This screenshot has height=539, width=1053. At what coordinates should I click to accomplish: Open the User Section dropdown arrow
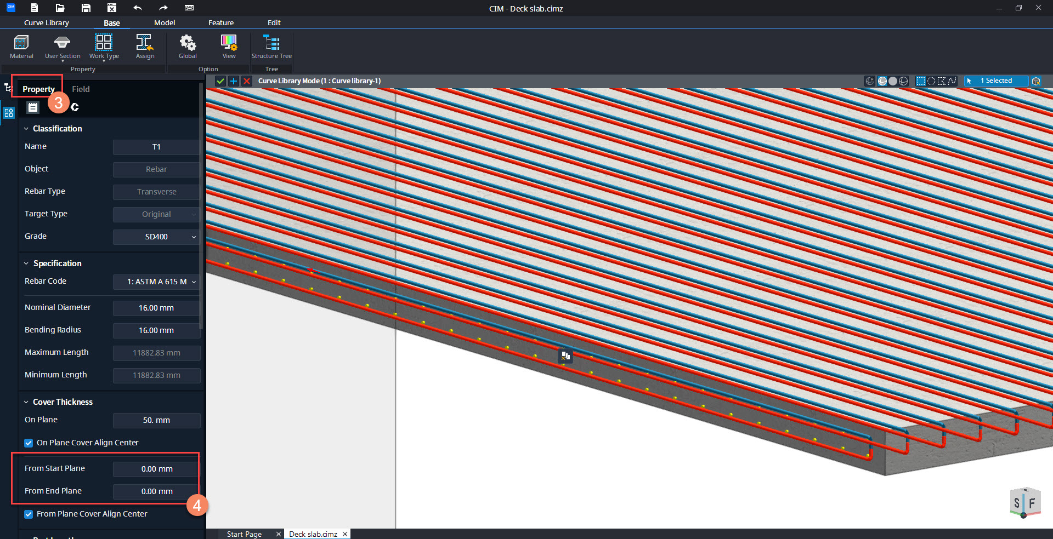63,61
